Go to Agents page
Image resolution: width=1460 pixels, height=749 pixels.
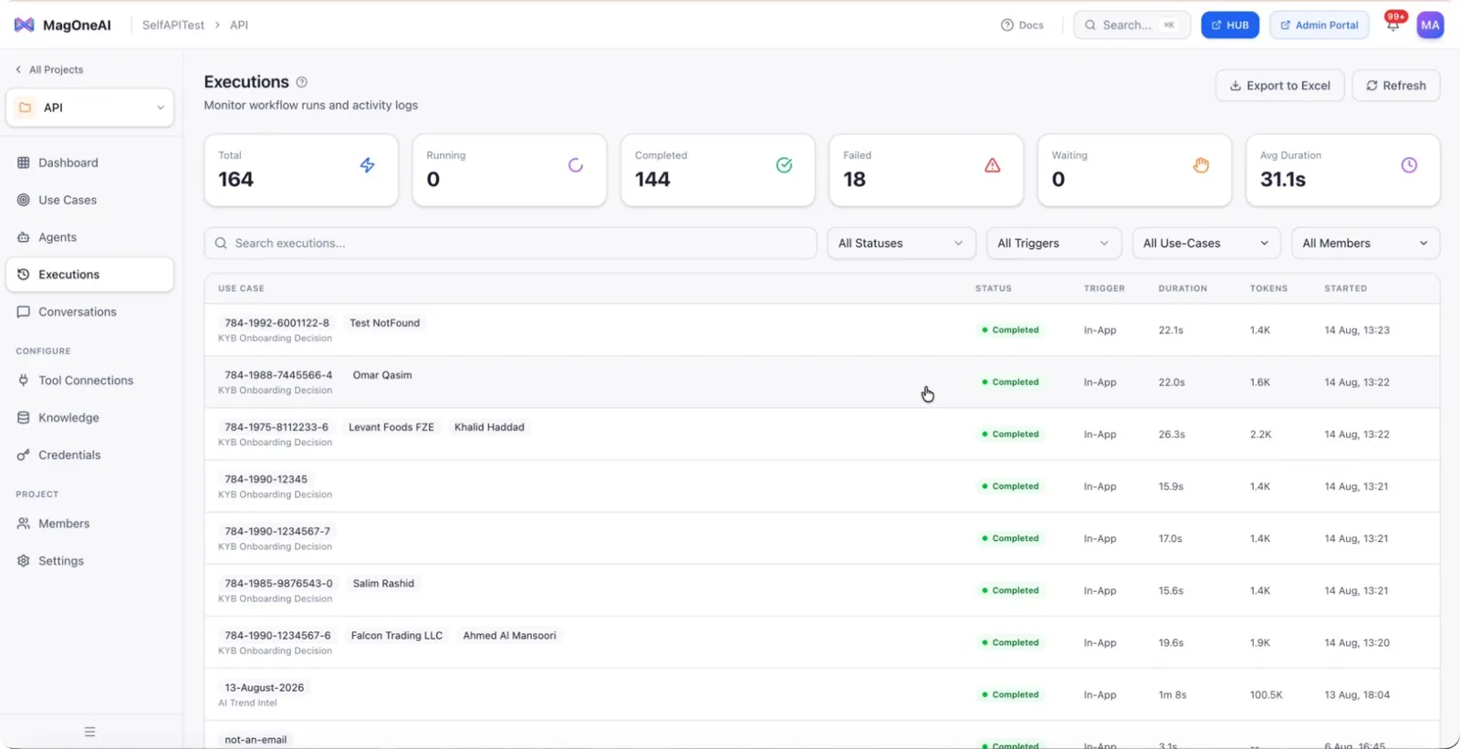point(89,237)
